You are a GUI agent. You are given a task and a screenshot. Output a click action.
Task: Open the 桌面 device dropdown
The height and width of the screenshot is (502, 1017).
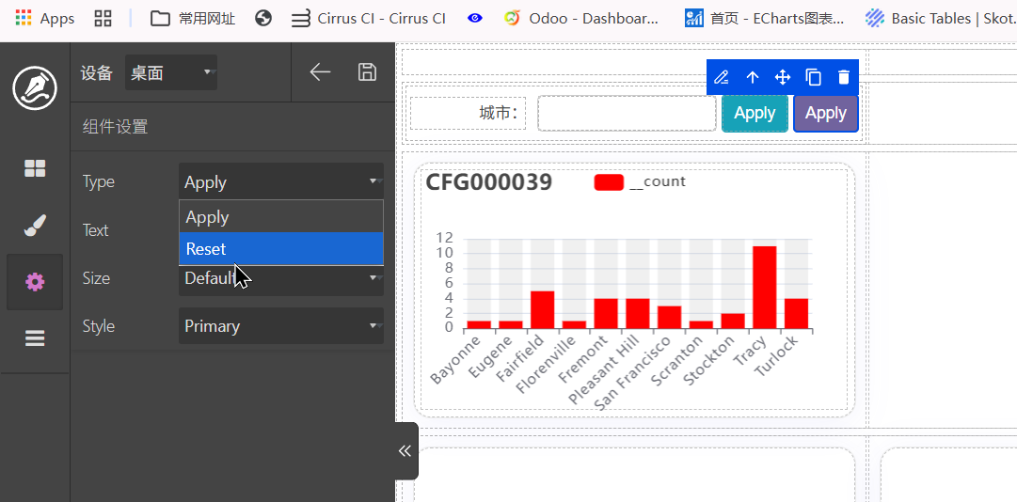[171, 73]
